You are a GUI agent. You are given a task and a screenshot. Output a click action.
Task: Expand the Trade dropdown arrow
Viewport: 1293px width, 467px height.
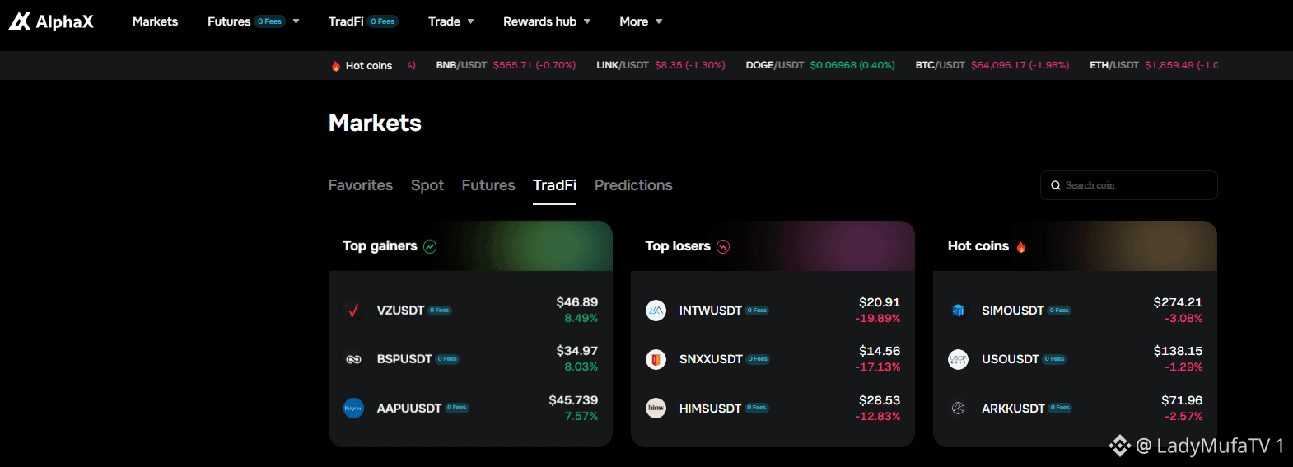pyautogui.click(x=470, y=21)
